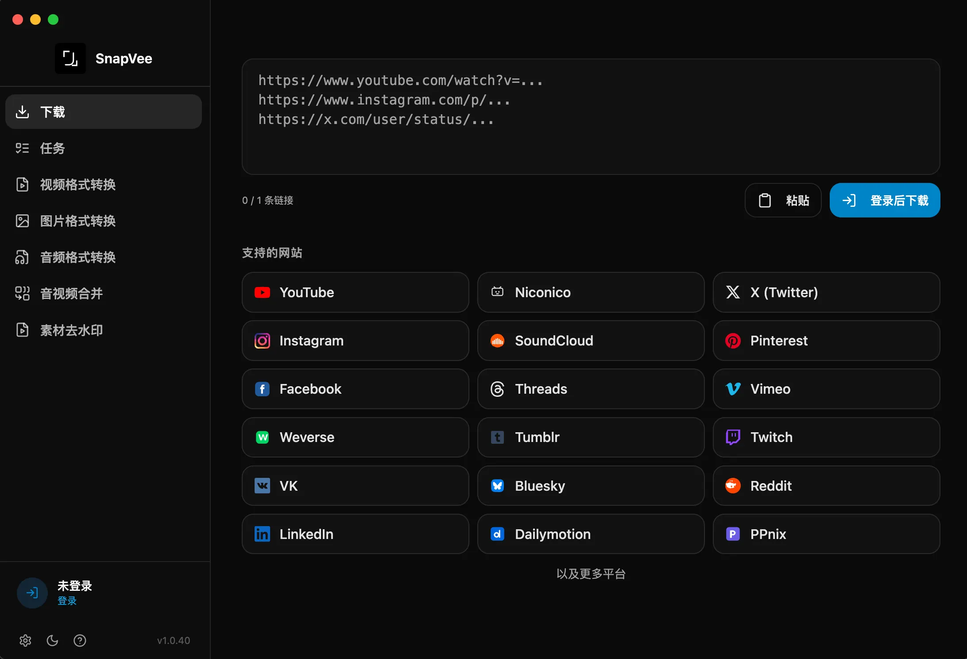The image size is (967, 659).
Task: Select the Dailymotion site label
Action: click(553, 534)
